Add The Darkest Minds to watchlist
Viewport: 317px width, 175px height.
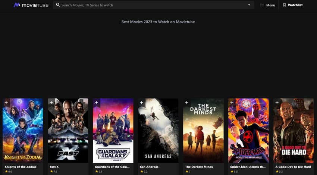pyautogui.click(x=187, y=102)
